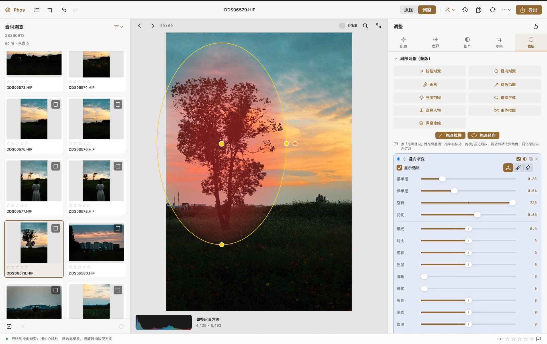Go to next photo arrow

click(153, 26)
